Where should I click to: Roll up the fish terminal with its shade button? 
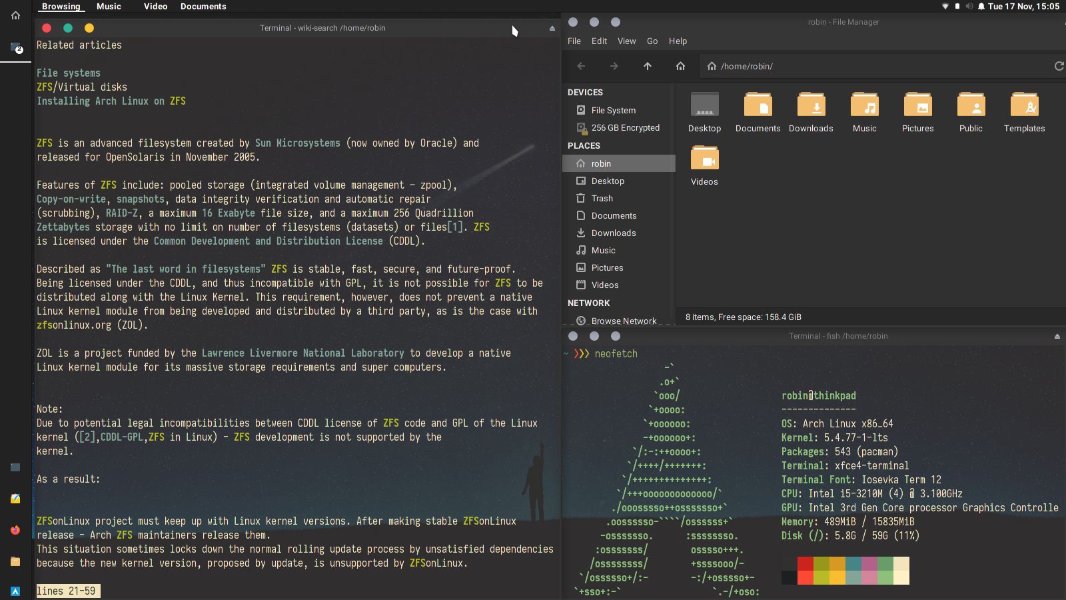pyautogui.click(x=1056, y=336)
